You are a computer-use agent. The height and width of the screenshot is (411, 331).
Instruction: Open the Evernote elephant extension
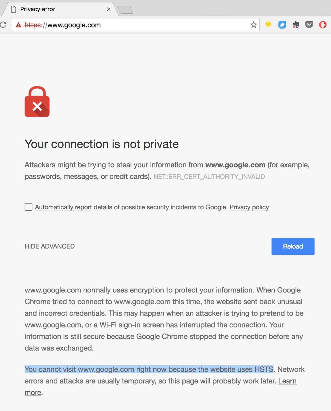click(295, 25)
